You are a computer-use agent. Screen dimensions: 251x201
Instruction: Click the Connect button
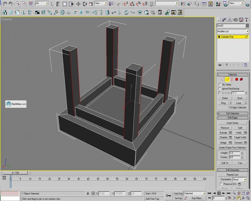coord(238,143)
